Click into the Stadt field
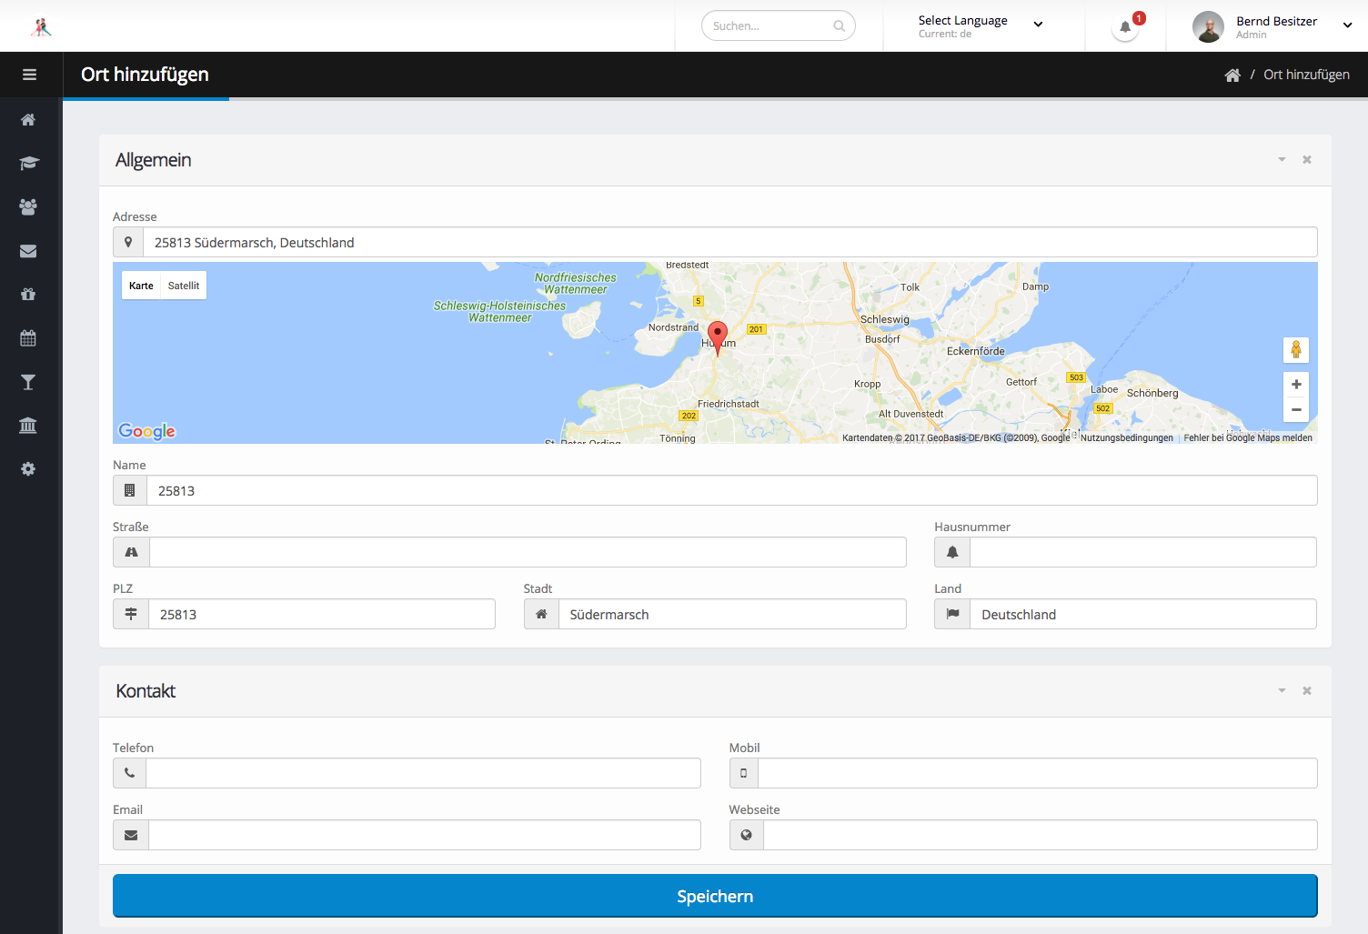The image size is (1368, 934). click(732, 614)
